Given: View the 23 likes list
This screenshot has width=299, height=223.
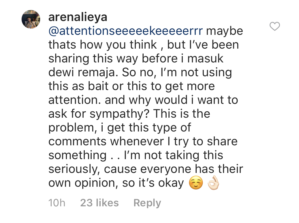Looking at the screenshot, I should point(99,203).
